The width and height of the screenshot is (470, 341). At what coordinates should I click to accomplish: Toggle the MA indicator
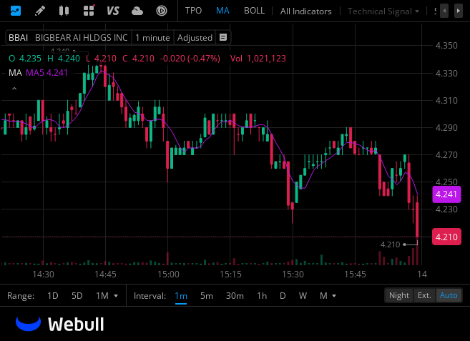[x=222, y=11]
